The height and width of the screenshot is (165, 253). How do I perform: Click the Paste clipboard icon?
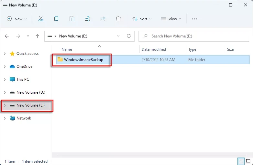pos(71,19)
